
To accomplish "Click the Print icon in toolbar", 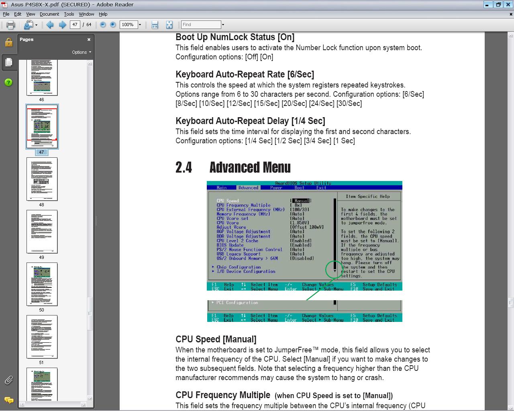I will point(10,25).
